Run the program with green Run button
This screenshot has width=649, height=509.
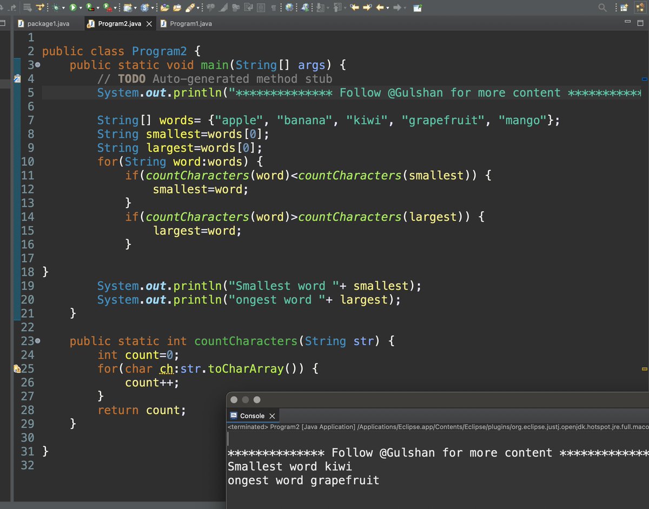click(x=73, y=8)
